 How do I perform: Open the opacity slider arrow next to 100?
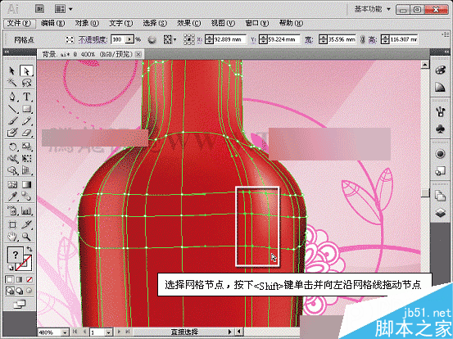[130, 39]
